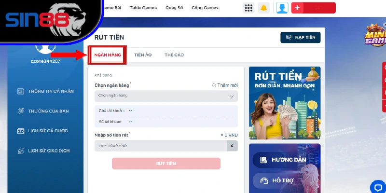Viewport: 386px width, 193px height.
Task: Open LỊCH SỬ GIAO DỊCH in sidebar
Action: click(x=49, y=151)
